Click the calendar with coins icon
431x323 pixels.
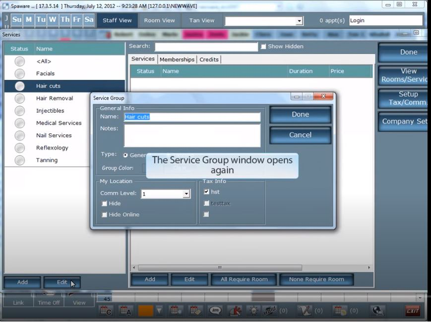click(340, 311)
